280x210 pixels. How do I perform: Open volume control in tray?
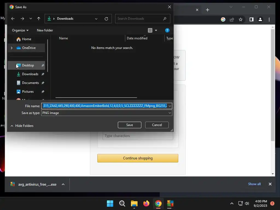pos(247,203)
